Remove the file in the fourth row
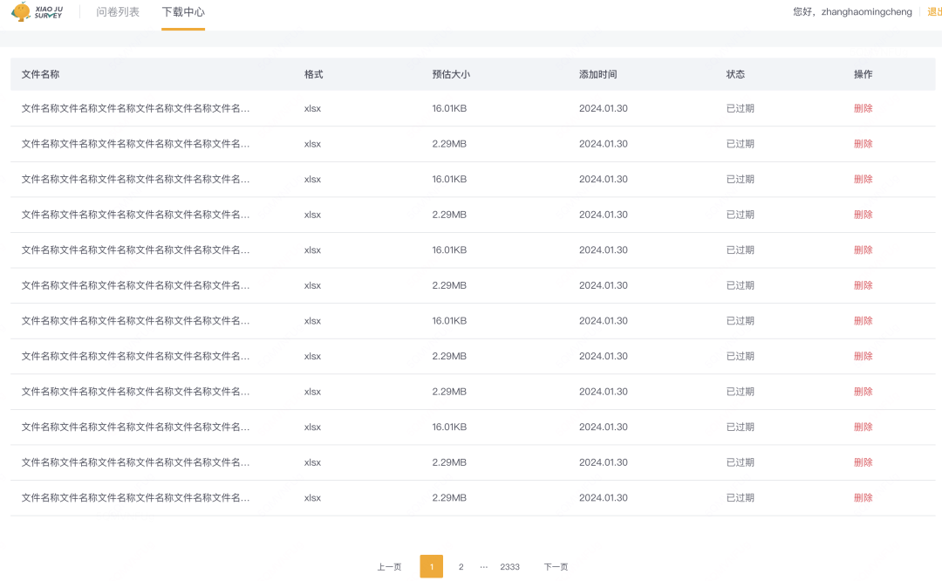The image size is (942, 581). pos(863,215)
